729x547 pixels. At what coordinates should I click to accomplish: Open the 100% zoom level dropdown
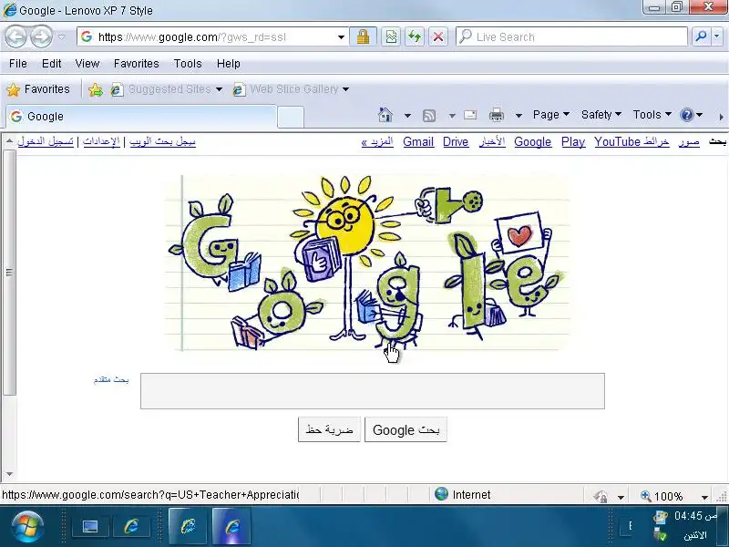(704, 497)
